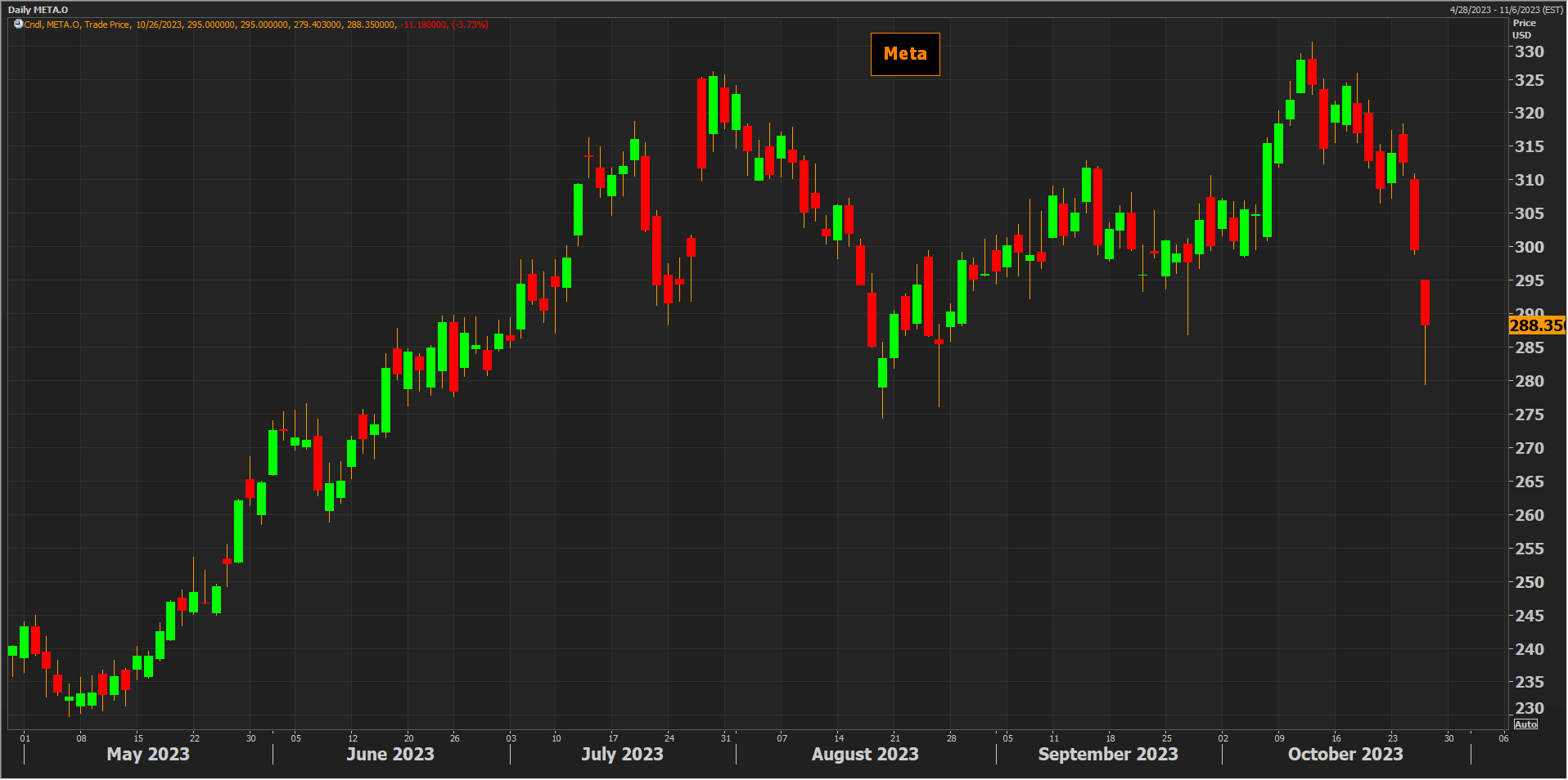Toggle the Auto scale button

pyautogui.click(x=1525, y=724)
